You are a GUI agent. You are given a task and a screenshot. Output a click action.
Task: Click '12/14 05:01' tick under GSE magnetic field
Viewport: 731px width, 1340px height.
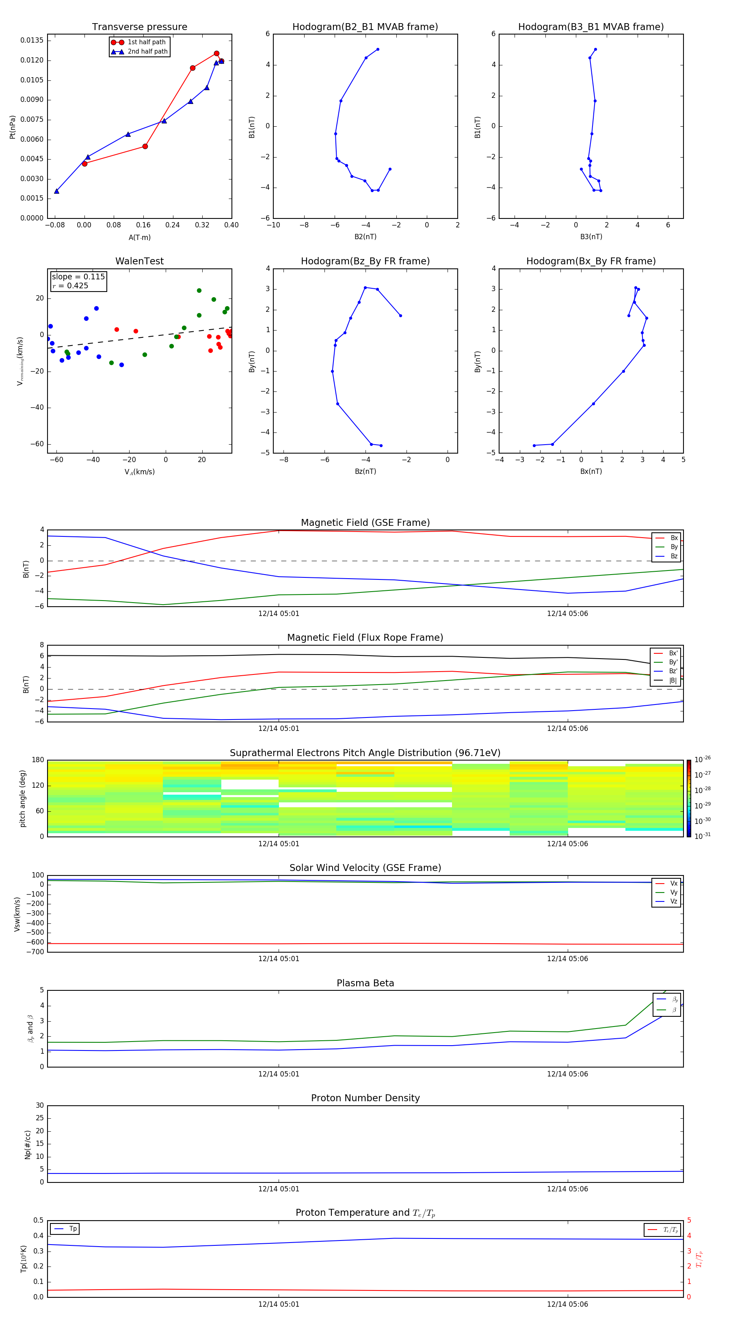[279, 614]
